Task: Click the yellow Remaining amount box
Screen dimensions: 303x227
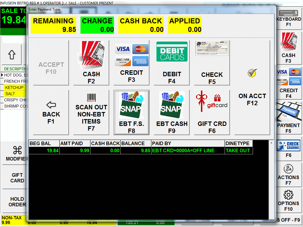Action: click(53, 25)
